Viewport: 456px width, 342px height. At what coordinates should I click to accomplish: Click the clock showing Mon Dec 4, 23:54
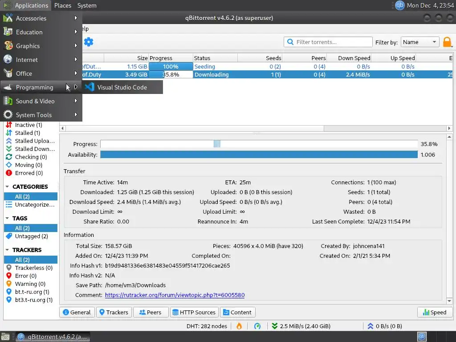click(430, 5)
